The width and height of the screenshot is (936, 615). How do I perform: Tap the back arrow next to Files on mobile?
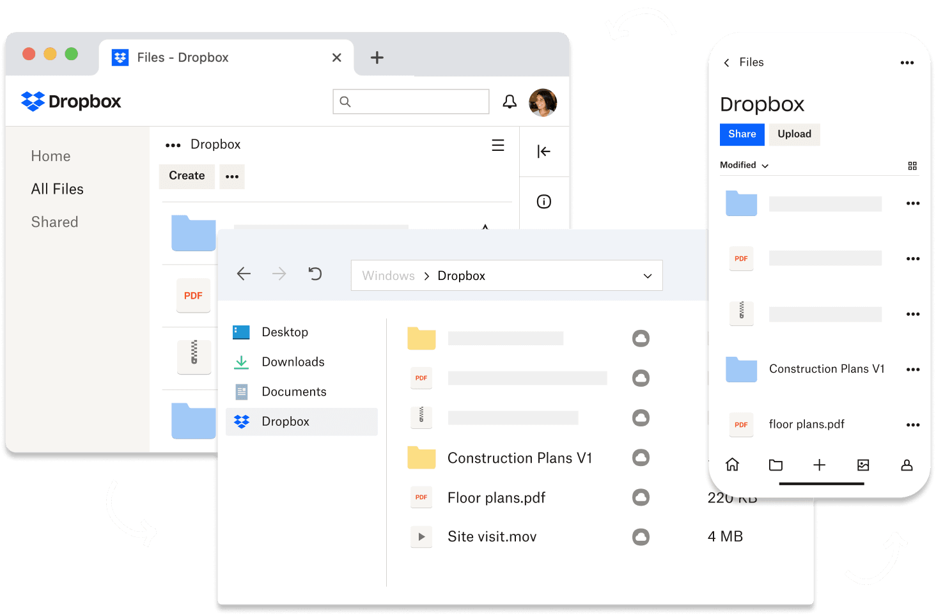726,63
